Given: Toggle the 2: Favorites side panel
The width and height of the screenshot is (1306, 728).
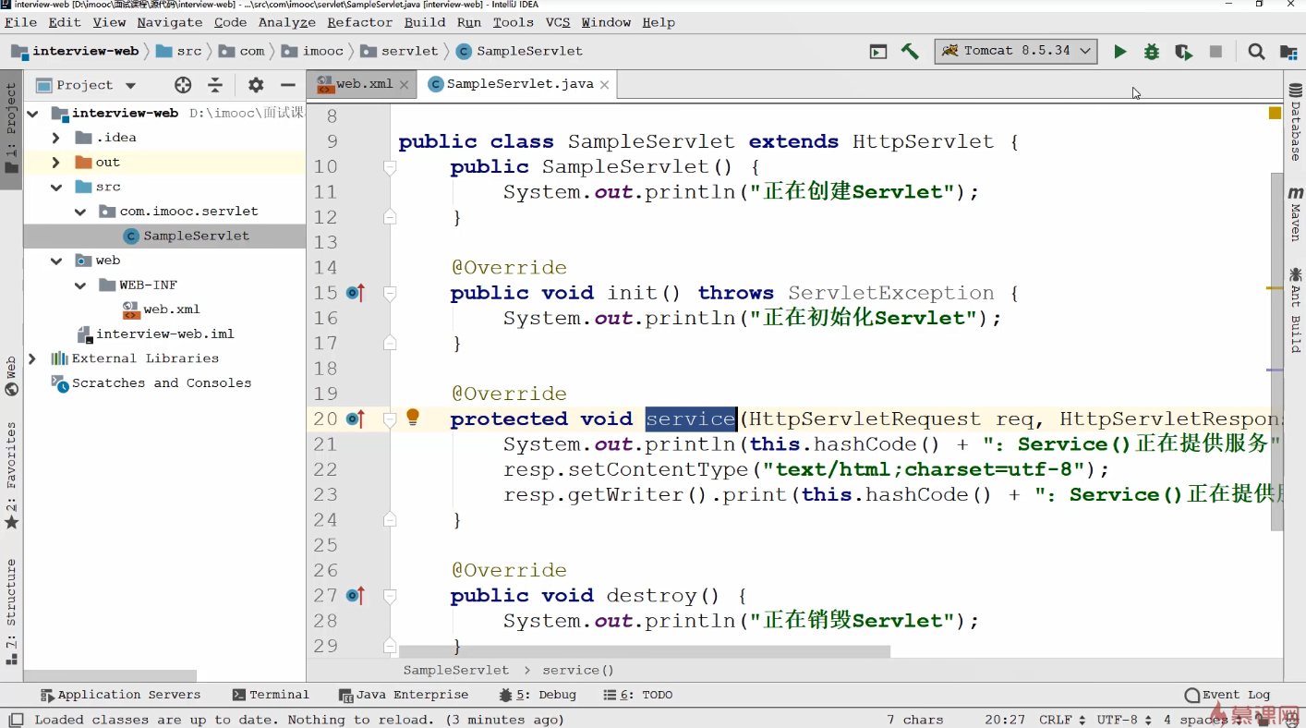Looking at the screenshot, I should pyautogui.click(x=11, y=475).
